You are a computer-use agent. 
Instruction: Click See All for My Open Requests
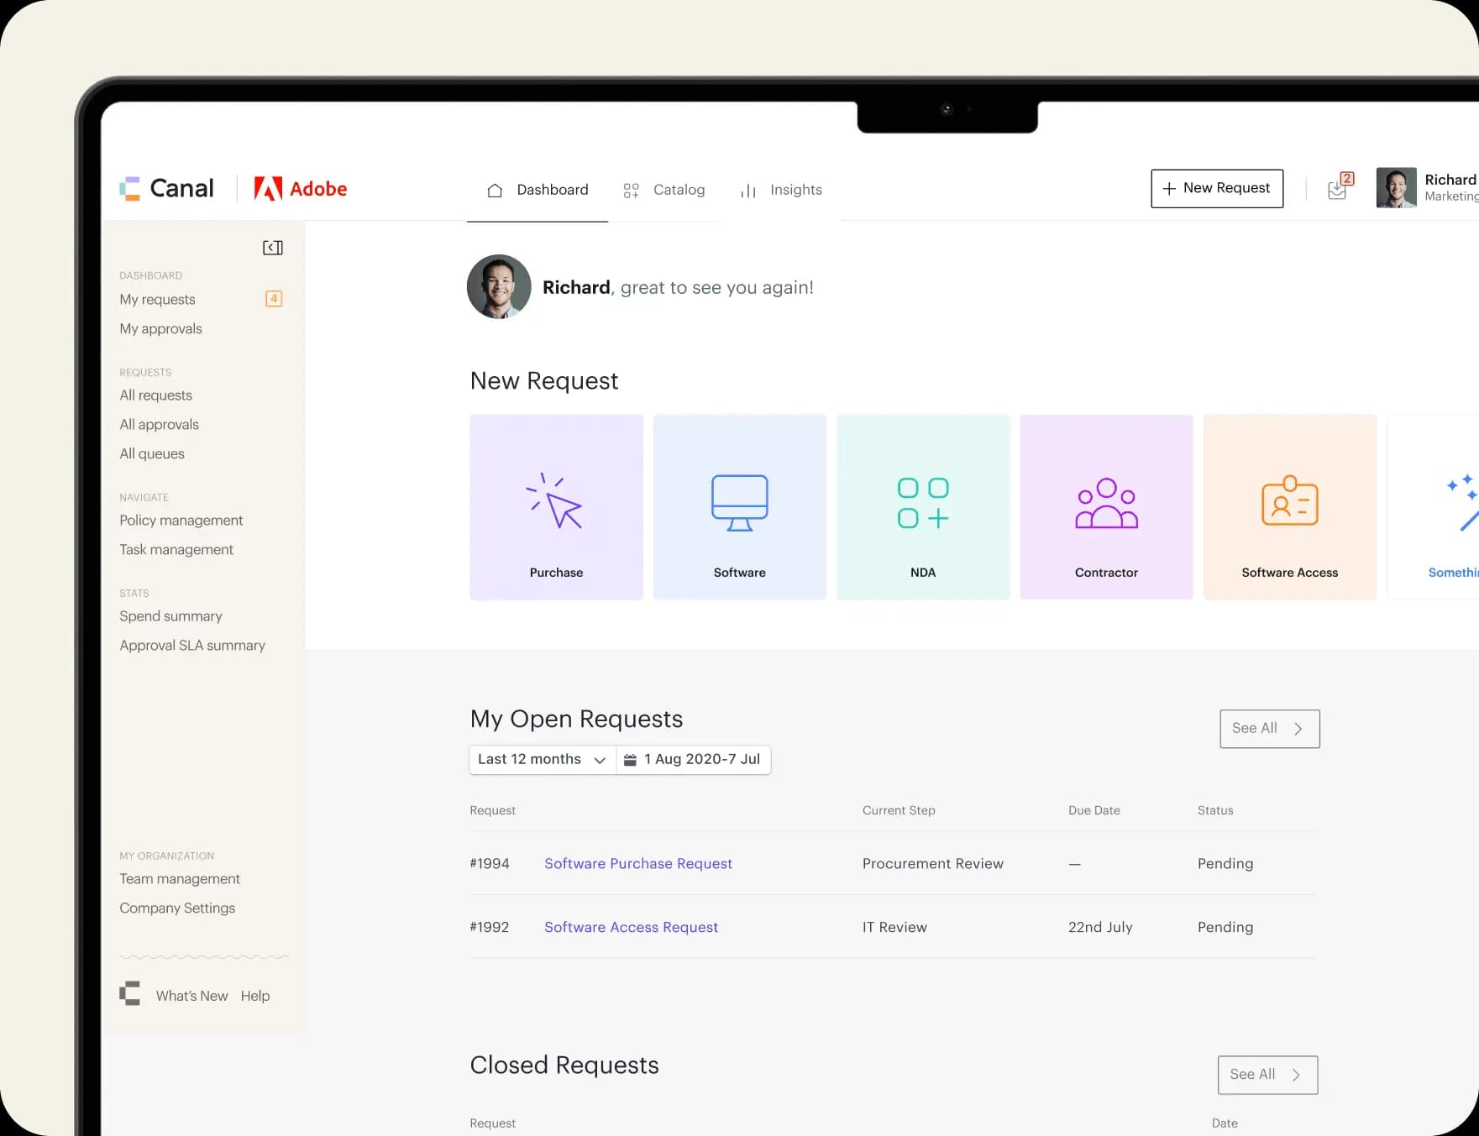1269,729
